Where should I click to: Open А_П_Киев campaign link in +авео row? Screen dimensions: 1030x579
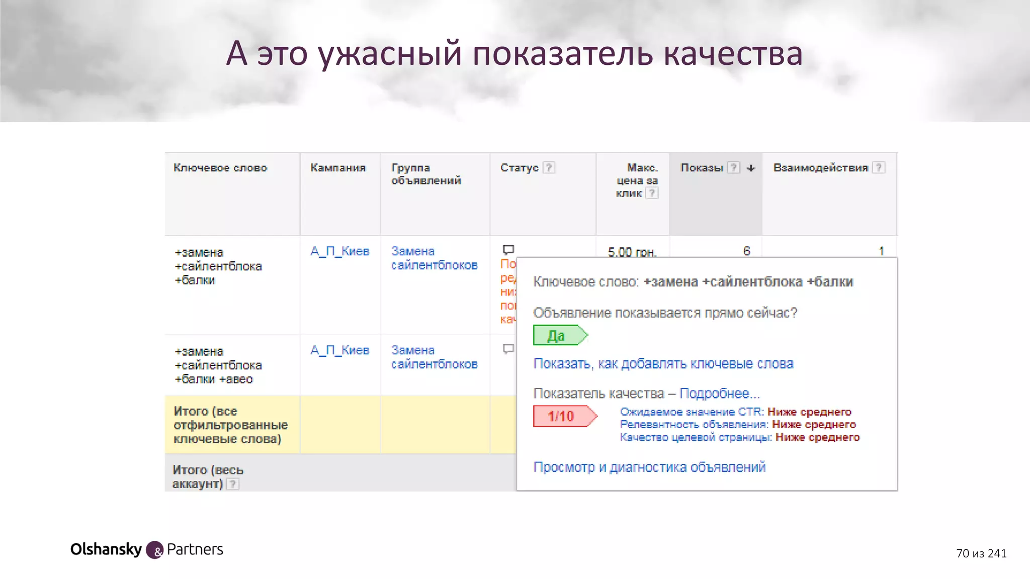click(x=340, y=350)
